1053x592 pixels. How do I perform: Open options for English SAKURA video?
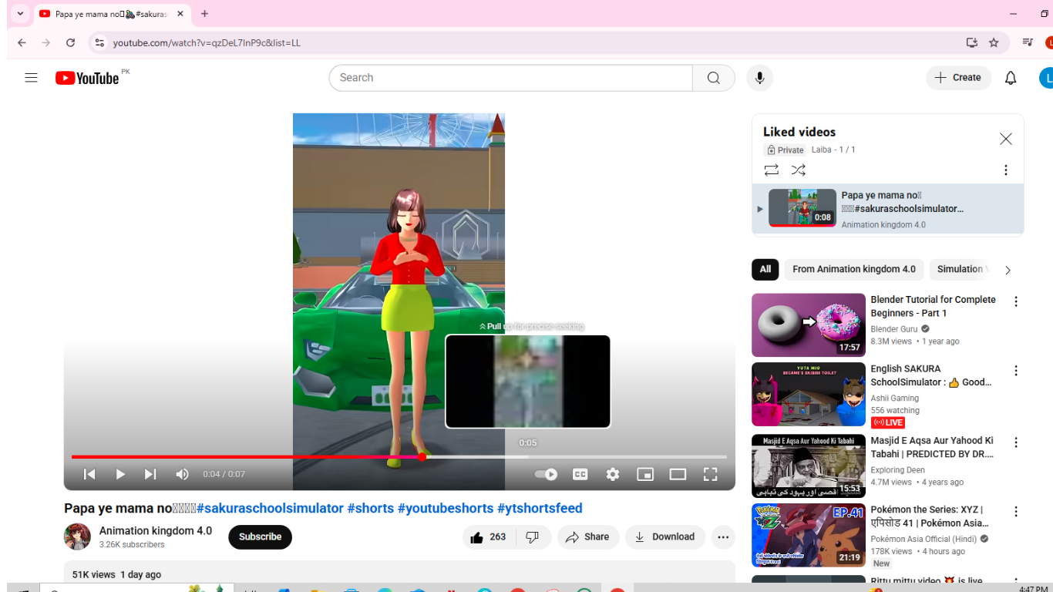pyautogui.click(x=1016, y=371)
